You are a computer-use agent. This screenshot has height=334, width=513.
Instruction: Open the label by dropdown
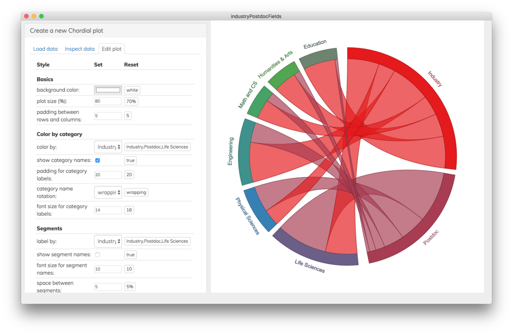(108, 241)
